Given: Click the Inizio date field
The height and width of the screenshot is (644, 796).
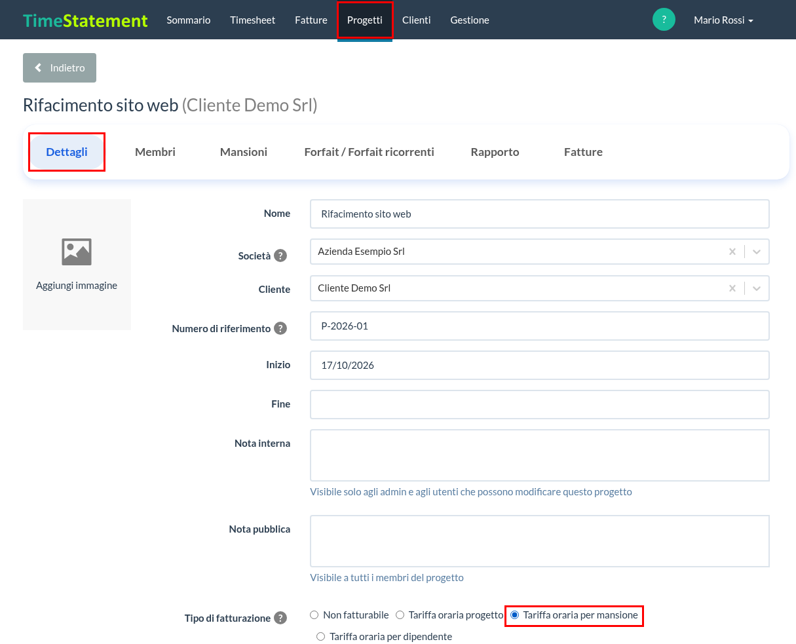Looking at the screenshot, I should tap(540, 366).
